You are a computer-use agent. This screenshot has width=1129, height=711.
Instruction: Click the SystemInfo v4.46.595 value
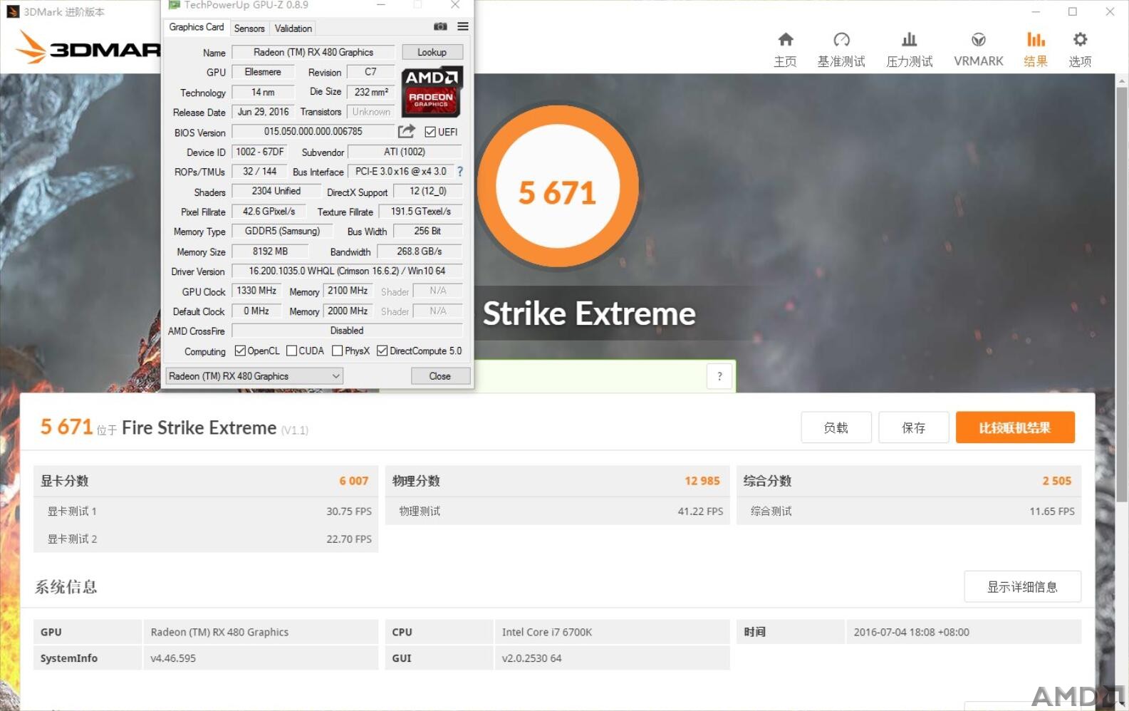tap(173, 658)
